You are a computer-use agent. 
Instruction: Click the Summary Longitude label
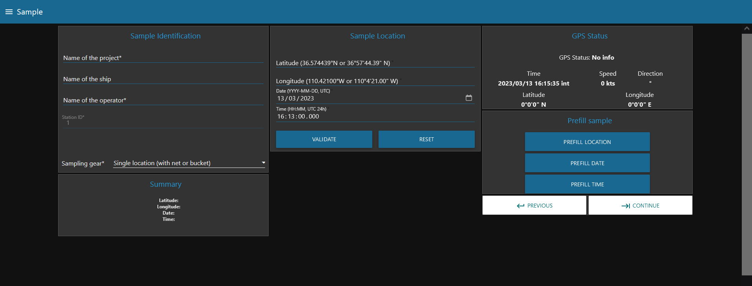168,207
